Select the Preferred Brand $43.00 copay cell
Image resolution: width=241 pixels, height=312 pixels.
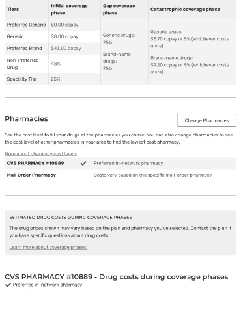pos(66,49)
